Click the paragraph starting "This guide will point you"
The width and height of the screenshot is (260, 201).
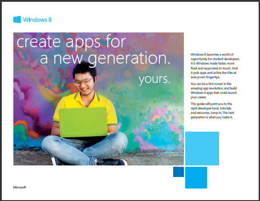tap(212, 110)
